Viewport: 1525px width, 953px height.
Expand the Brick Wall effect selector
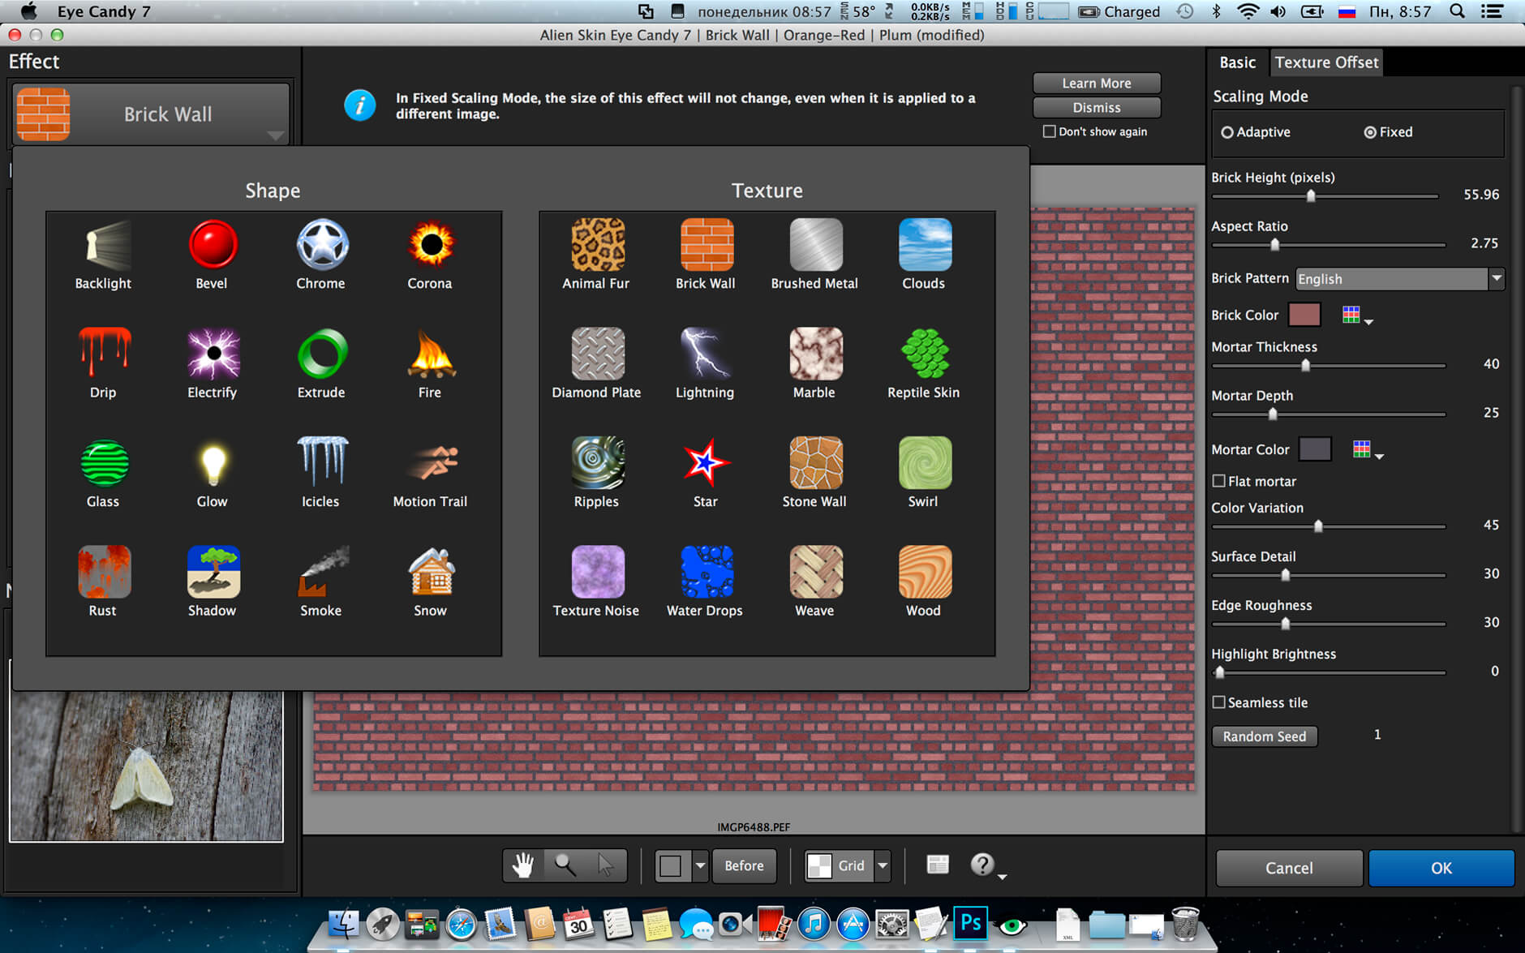[152, 114]
